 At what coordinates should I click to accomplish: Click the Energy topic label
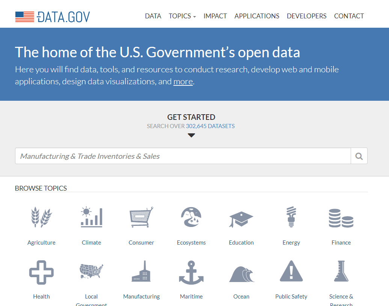point(291,243)
